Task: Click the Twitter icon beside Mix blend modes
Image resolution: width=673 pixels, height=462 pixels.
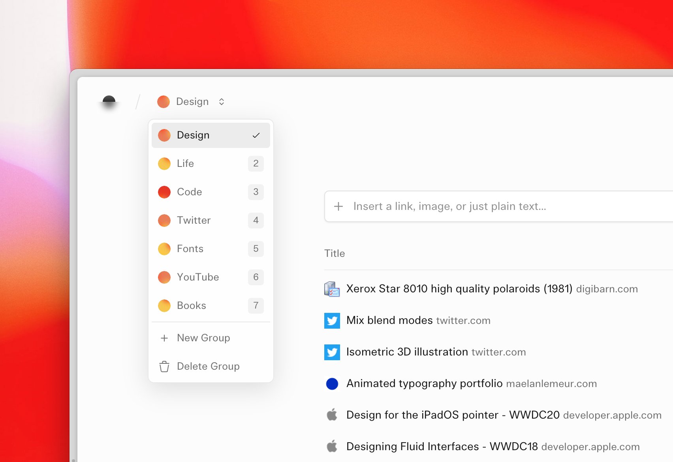Action: [x=332, y=320]
